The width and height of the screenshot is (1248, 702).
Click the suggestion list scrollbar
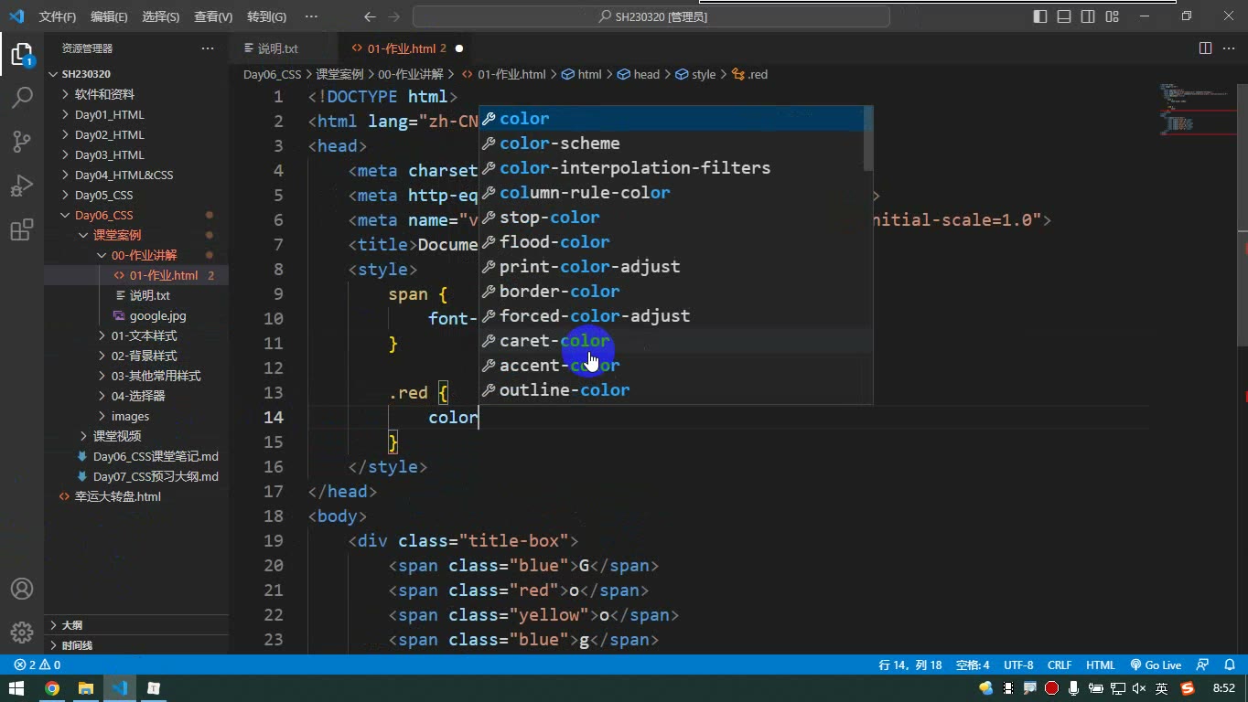pos(868,138)
